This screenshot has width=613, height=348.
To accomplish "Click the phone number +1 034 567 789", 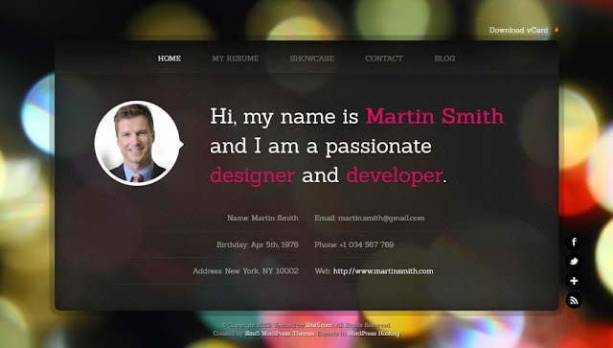I will [366, 244].
